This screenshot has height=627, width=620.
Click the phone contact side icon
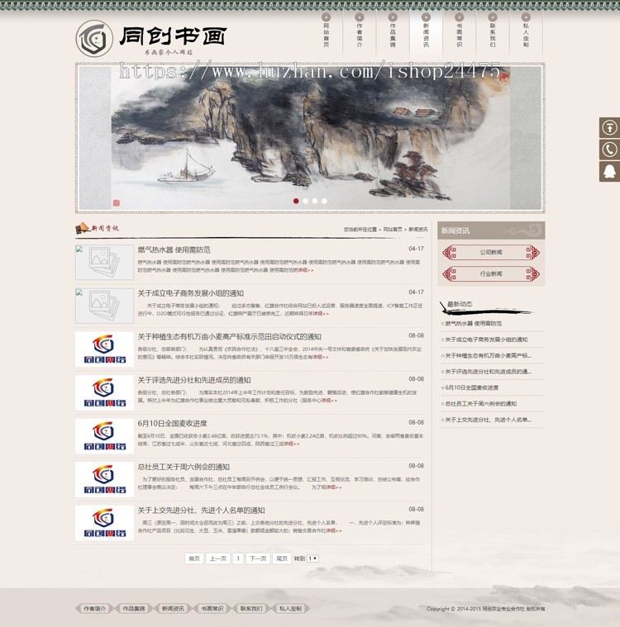(x=609, y=150)
